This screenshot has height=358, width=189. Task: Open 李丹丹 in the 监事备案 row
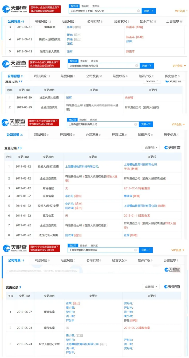point(69,196)
